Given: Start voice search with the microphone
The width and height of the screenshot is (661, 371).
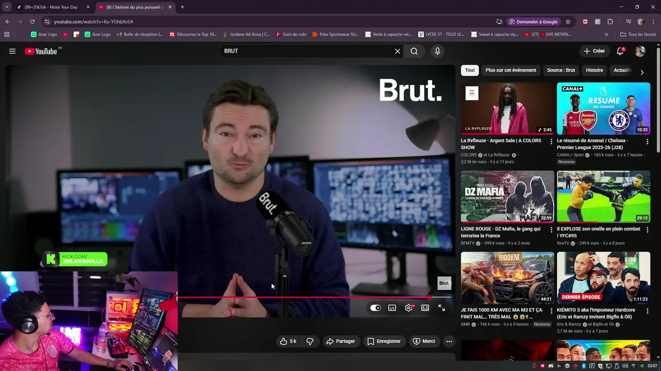Looking at the screenshot, I should 437,51.
